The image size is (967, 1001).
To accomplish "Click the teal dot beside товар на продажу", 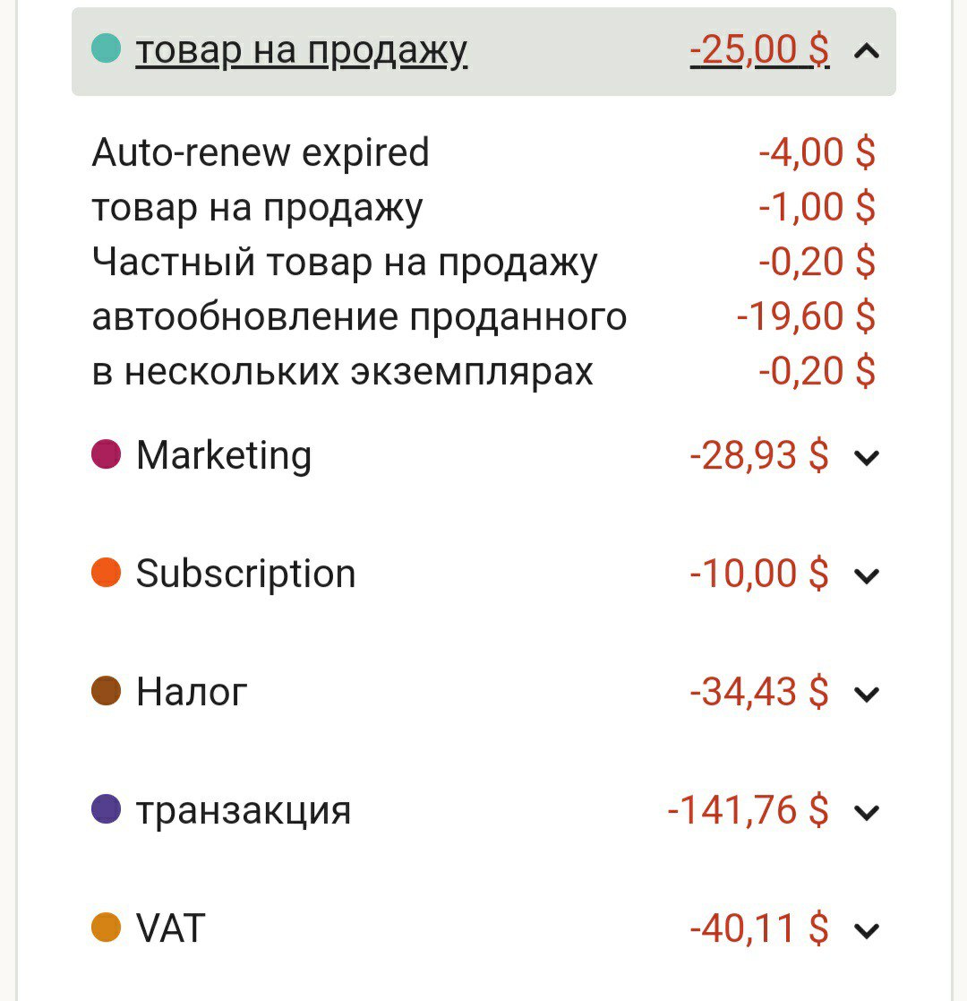I will [x=106, y=48].
